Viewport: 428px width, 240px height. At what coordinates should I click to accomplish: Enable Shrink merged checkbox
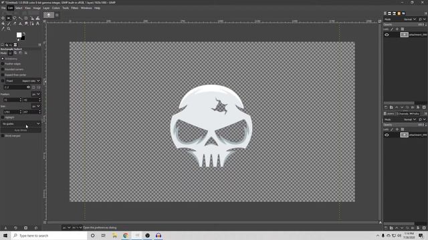tap(3, 135)
